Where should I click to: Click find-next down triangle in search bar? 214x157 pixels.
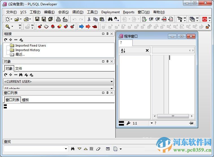pos(79,149)
